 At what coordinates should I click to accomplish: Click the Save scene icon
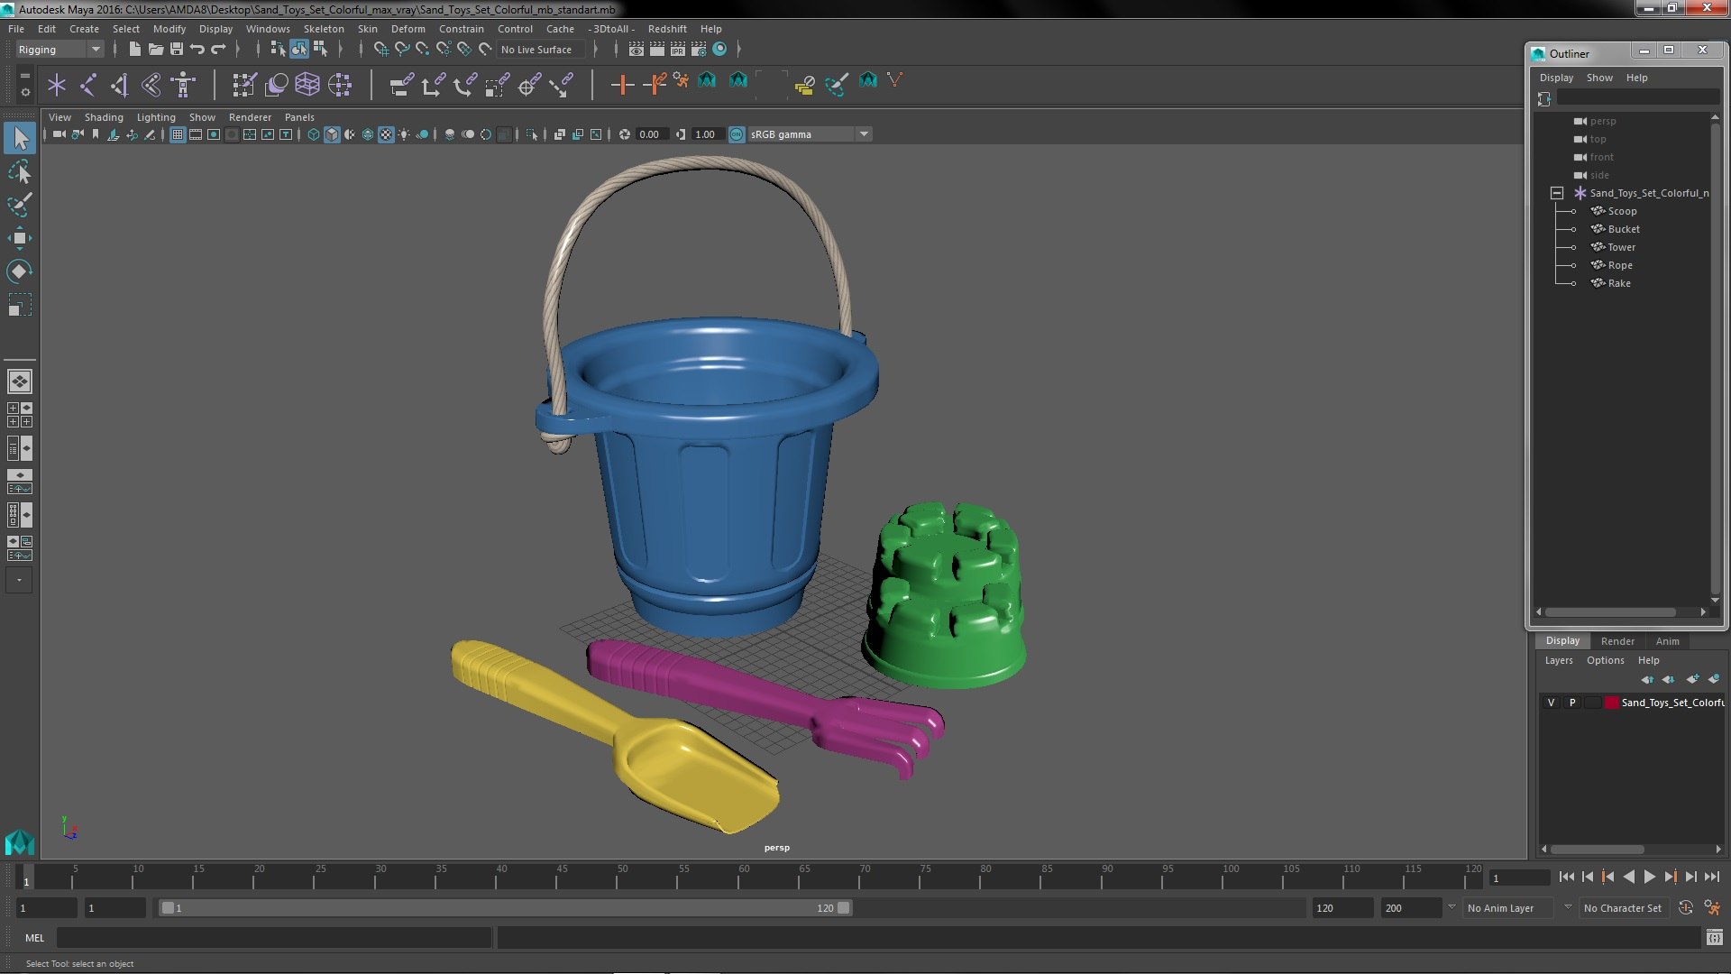point(177,49)
